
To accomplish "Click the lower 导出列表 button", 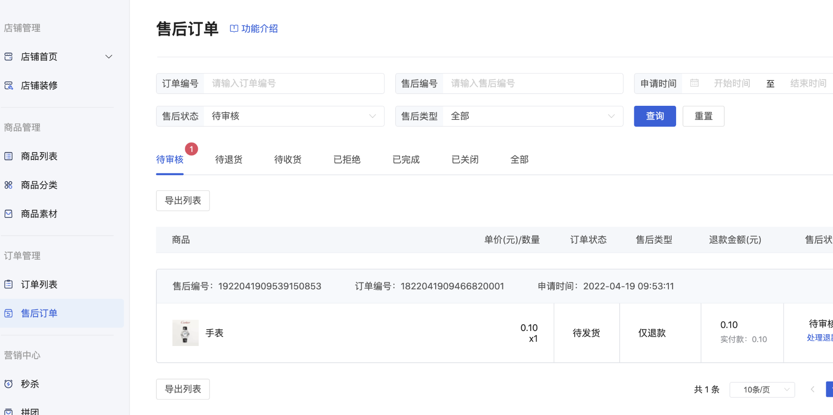I will 183,389.
